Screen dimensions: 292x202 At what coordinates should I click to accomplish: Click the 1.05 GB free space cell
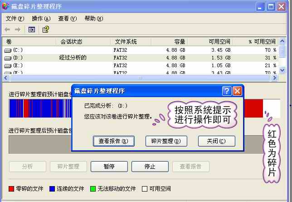click(x=221, y=65)
